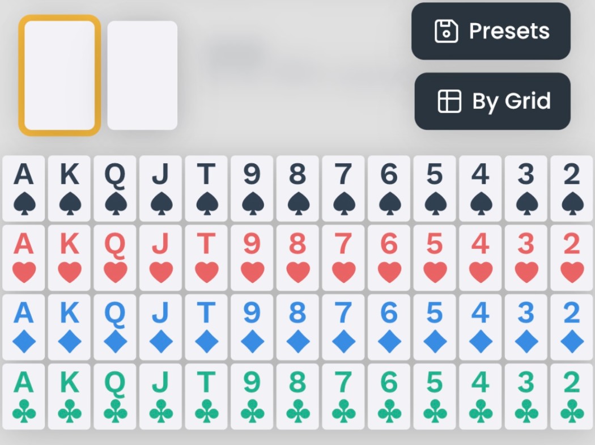Tap the 7 of clubs
Image resolution: width=595 pixels, height=445 pixels.
coord(343,397)
